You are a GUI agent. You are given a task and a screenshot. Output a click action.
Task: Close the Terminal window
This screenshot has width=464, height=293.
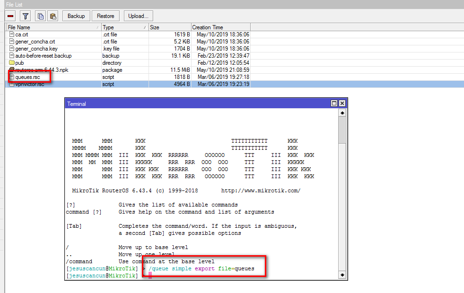coord(342,103)
